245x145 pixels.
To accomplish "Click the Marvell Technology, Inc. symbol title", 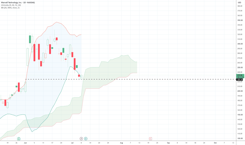I will click(x=18, y=3).
